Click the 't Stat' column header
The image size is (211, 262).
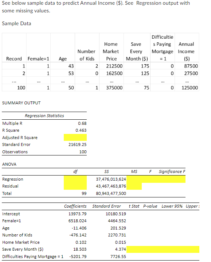coord(134,206)
